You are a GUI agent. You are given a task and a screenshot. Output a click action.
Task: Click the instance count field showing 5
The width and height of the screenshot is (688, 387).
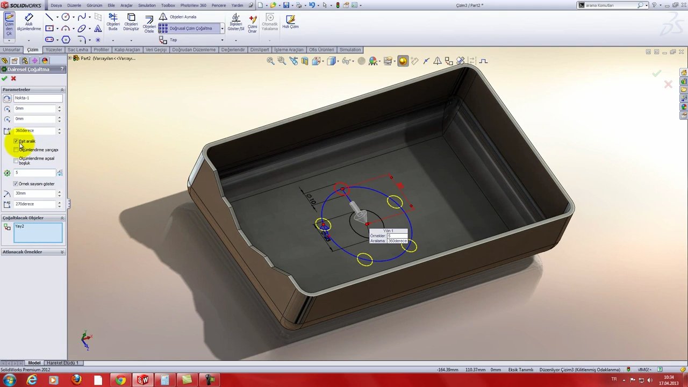pos(35,173)
